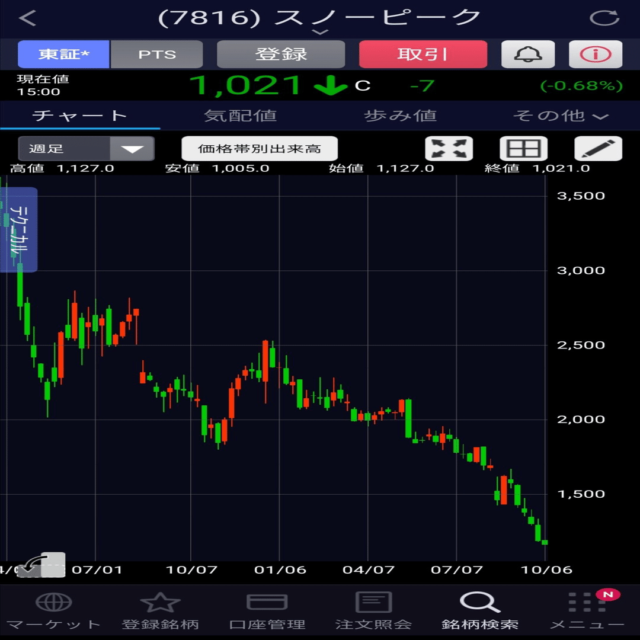
Task: Select 東証 exchange toggle
Action: pos(63,55)
